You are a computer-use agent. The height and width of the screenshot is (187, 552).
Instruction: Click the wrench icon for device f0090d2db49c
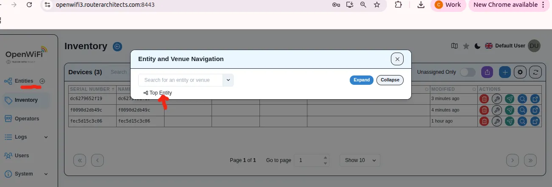pos(496,110)
